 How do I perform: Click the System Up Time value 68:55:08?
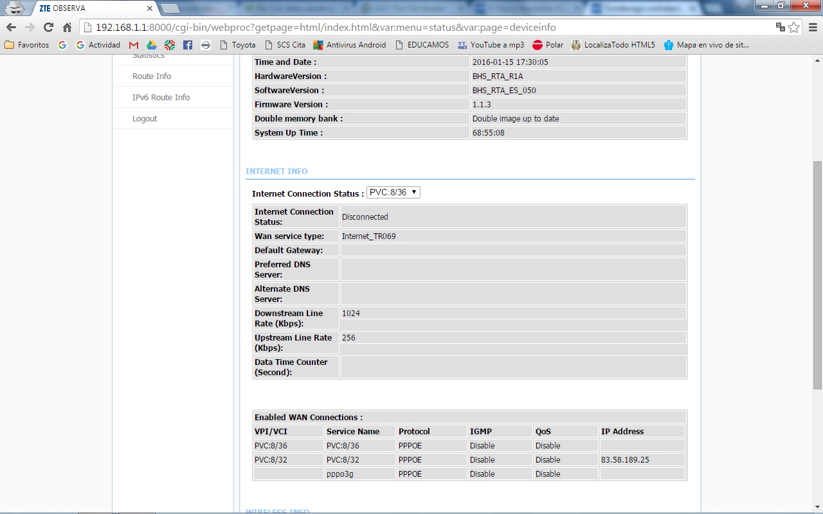(489, 133)
